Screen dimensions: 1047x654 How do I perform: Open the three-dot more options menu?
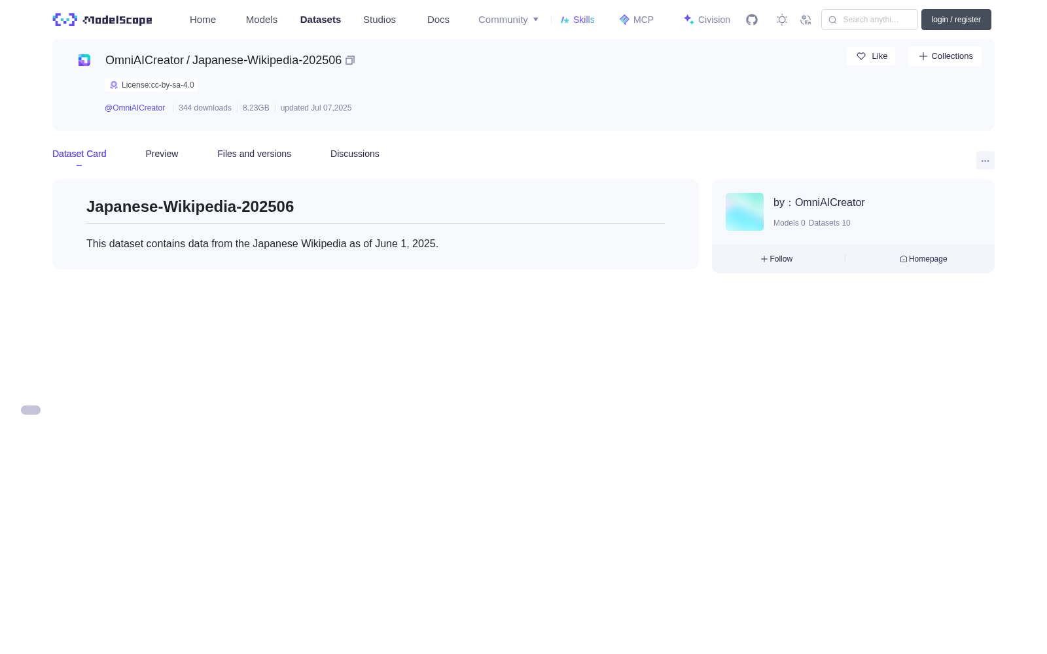985,160
